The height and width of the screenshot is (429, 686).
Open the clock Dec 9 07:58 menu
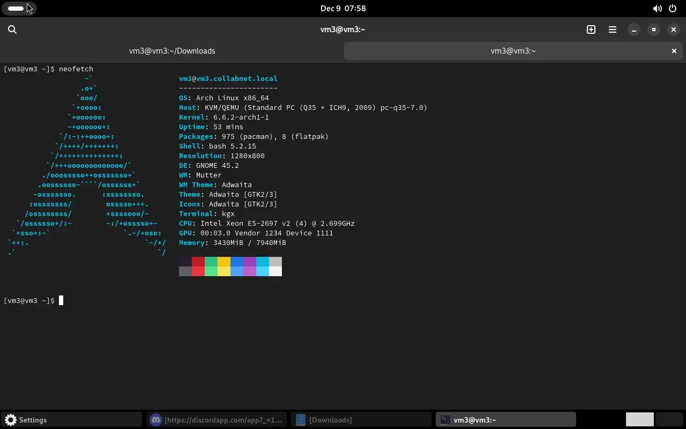[343, 8]
